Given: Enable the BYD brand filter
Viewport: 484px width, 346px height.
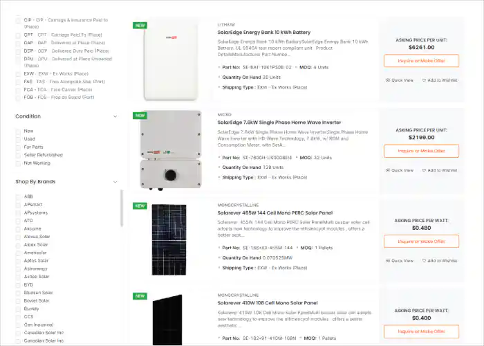Looking at the screenshot, I should pos(18,285).
